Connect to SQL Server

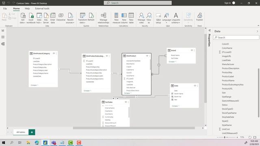tap(46, 18)
